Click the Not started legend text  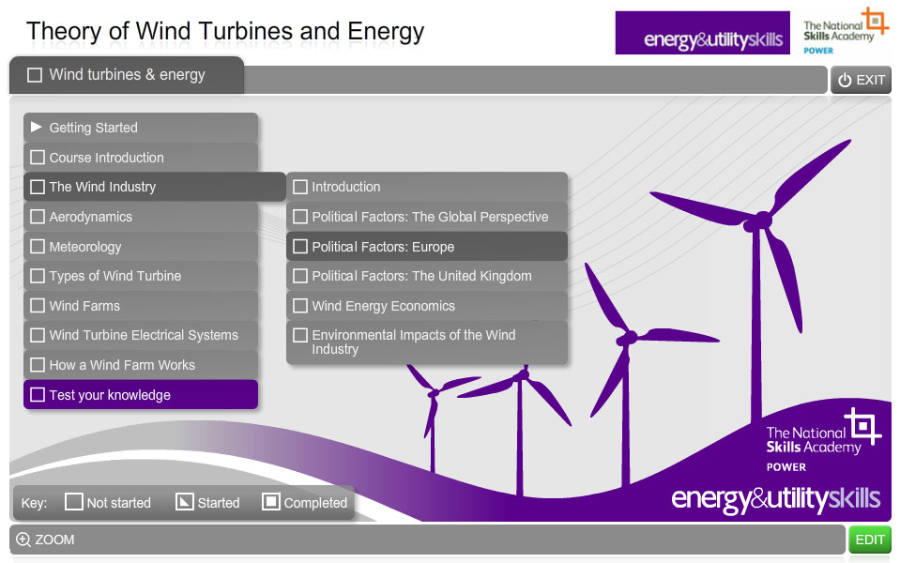pyautogui.click(x=119, y=503)
